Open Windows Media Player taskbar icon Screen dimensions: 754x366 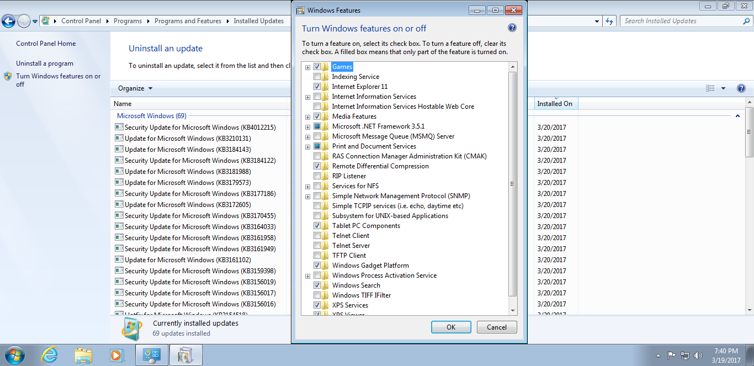[117, 355]
